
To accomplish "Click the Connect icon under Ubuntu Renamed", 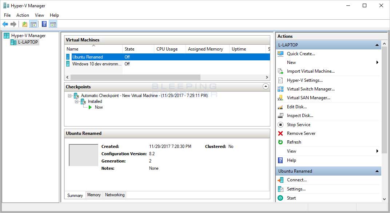I will click(280, 180).
